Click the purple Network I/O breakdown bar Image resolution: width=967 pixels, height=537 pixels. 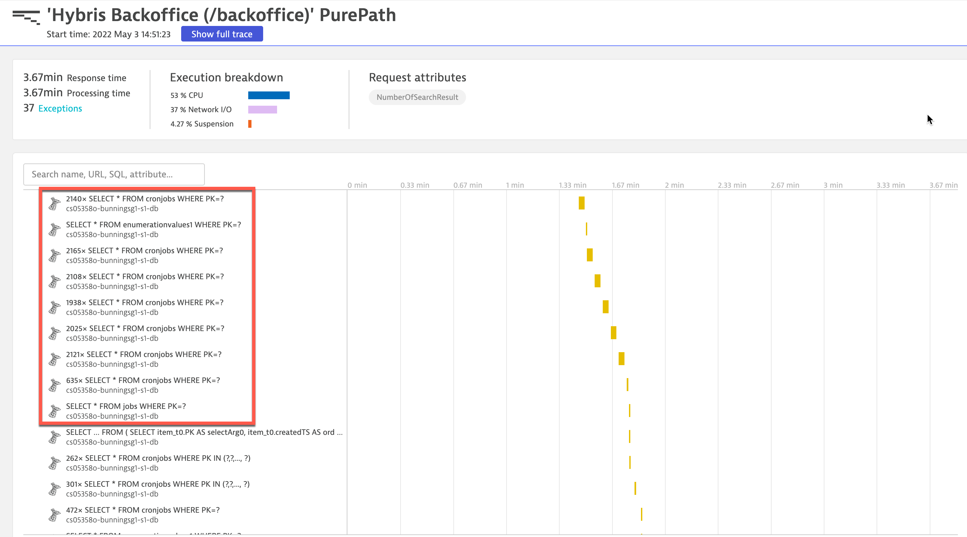click(262, 110)
